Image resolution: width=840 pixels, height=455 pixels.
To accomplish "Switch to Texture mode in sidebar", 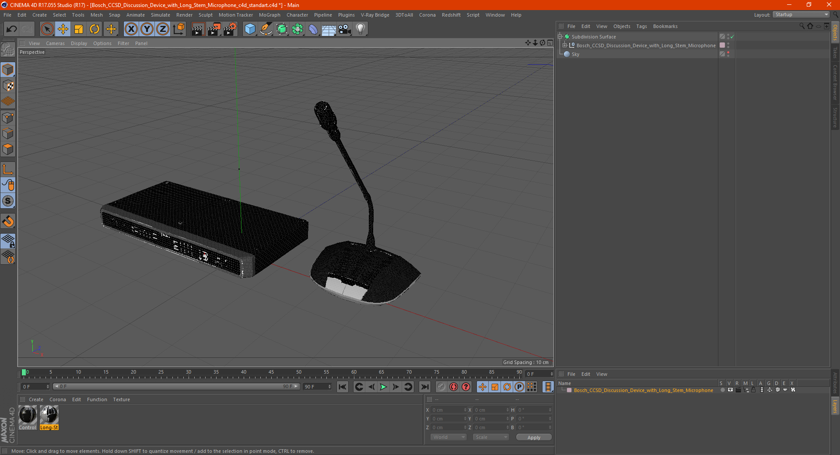I will point(8,86).
